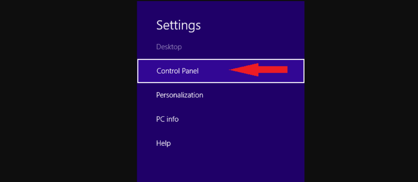This screenshot has height=182, width=418.
Task: Click the greyed Desktop label
Action: point(169,47)
